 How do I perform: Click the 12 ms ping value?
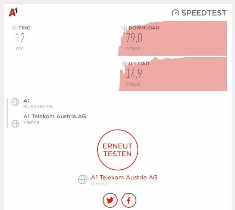coord(20,38)
